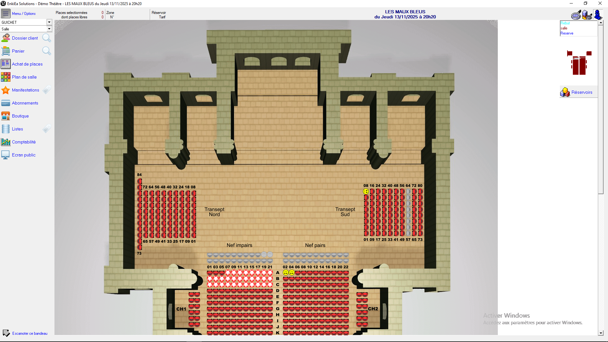Click the red room overview thumbnail

click(579, 63)
